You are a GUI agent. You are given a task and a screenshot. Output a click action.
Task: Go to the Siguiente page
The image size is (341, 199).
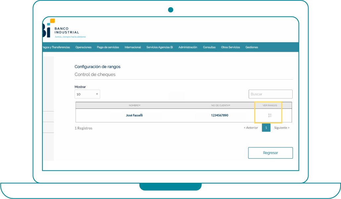tap(281, 128)
